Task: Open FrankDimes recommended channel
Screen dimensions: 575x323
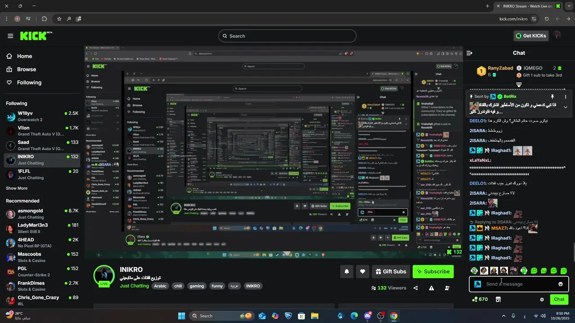Action: tap(42, 286)
